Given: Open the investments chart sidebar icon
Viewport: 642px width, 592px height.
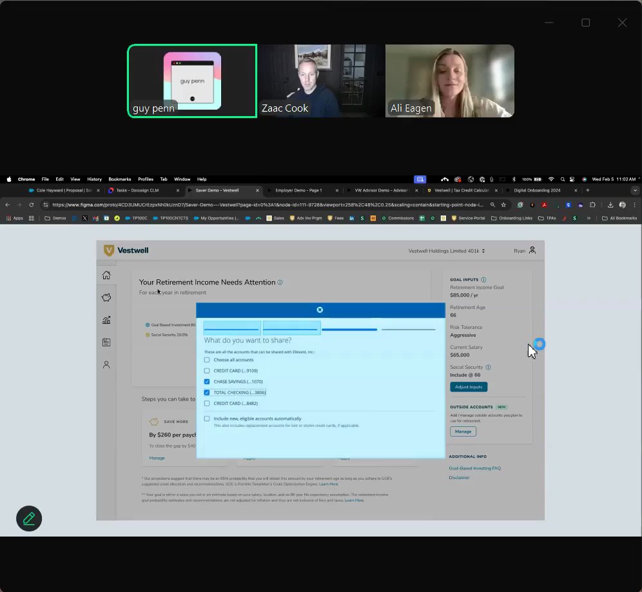Looking at the screenshot, I should coord(106,320).
